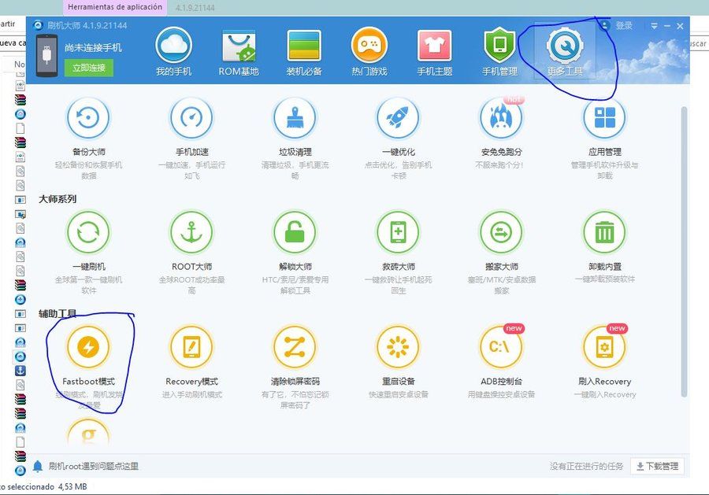Click 尚未连接手机 status text
This screenshot has width=709, height=495.
[93, 47]
